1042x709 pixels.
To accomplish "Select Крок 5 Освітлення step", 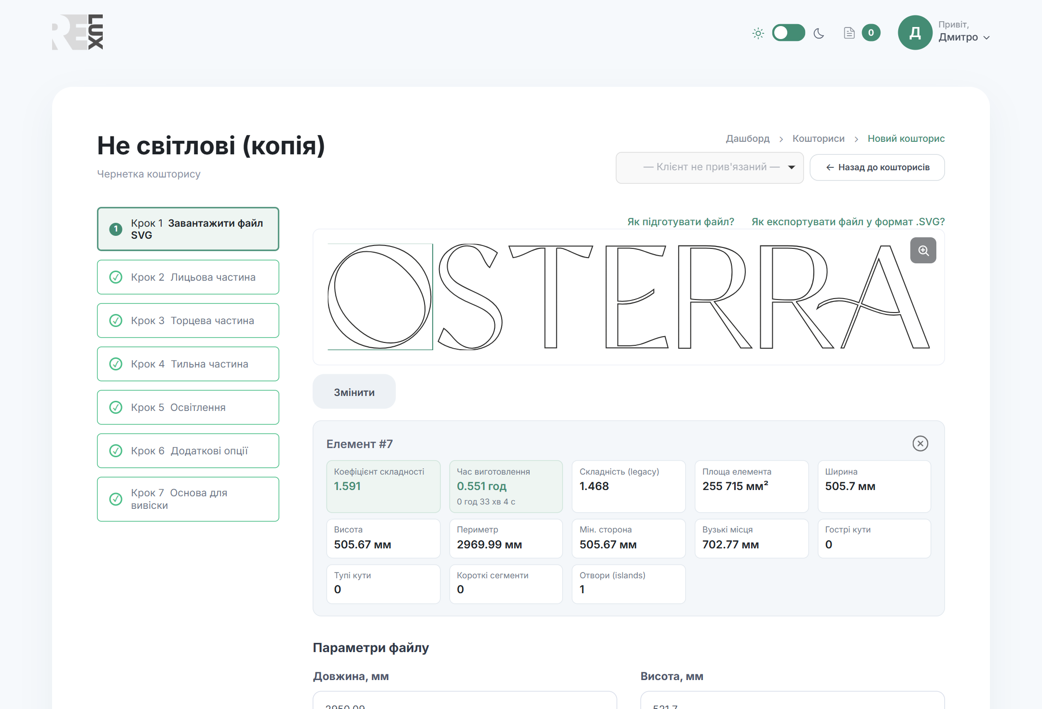I will click(x=188, y=407).
